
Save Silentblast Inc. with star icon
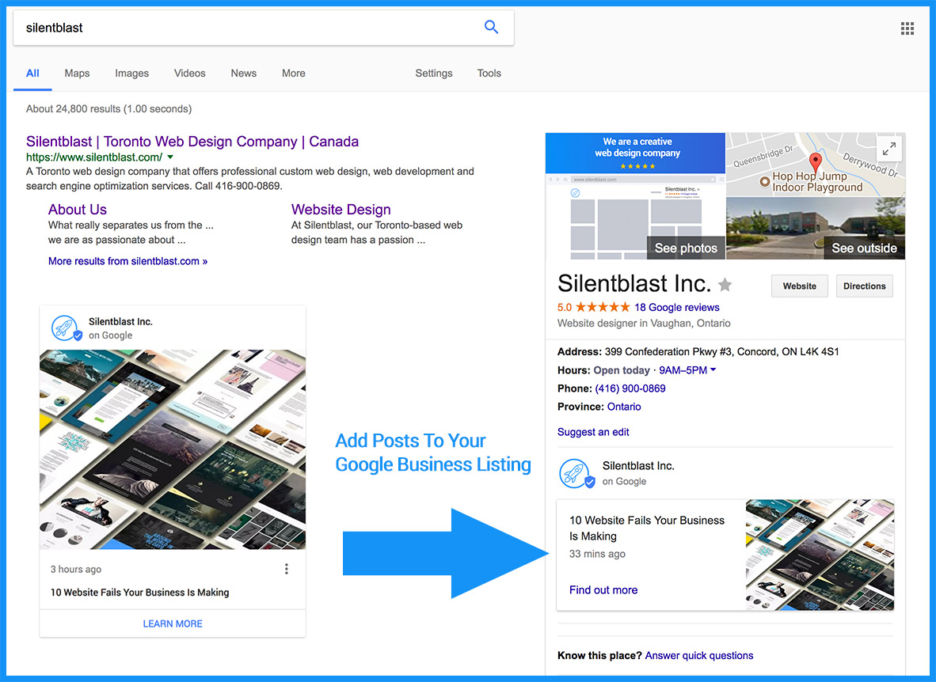click(x=725, y=285)
